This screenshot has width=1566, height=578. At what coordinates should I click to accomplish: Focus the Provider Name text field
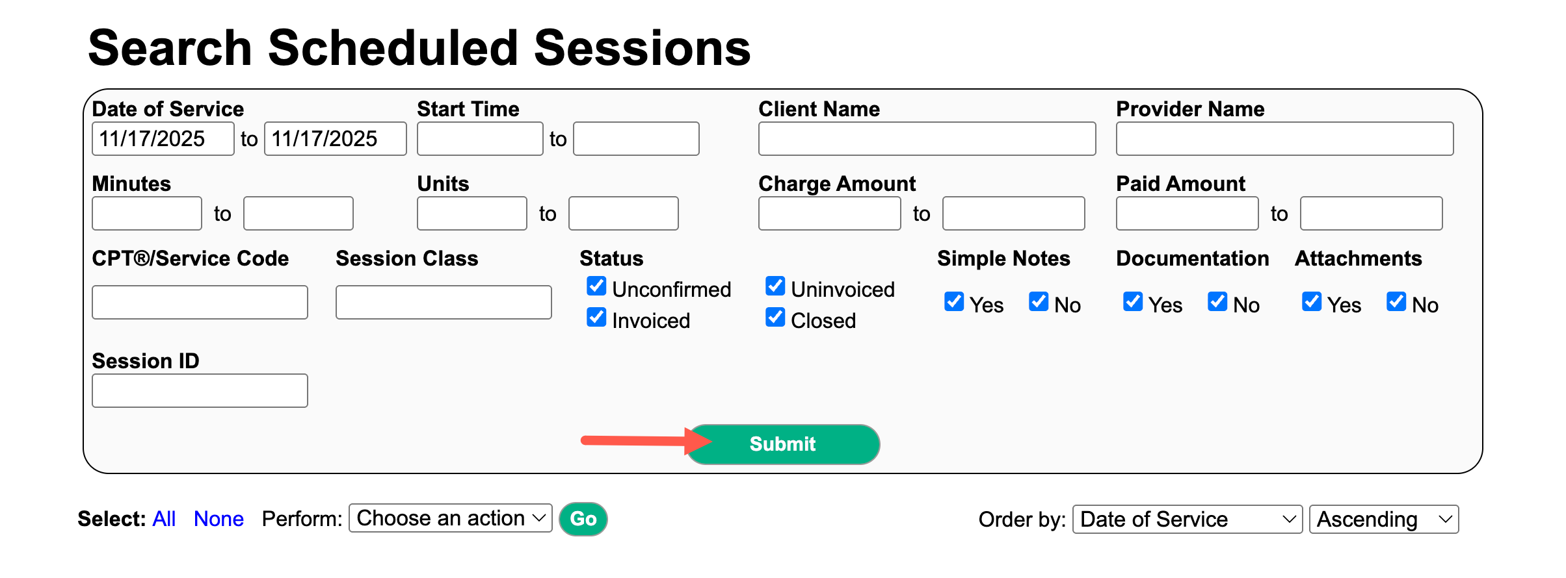(x=1284, y=139)
